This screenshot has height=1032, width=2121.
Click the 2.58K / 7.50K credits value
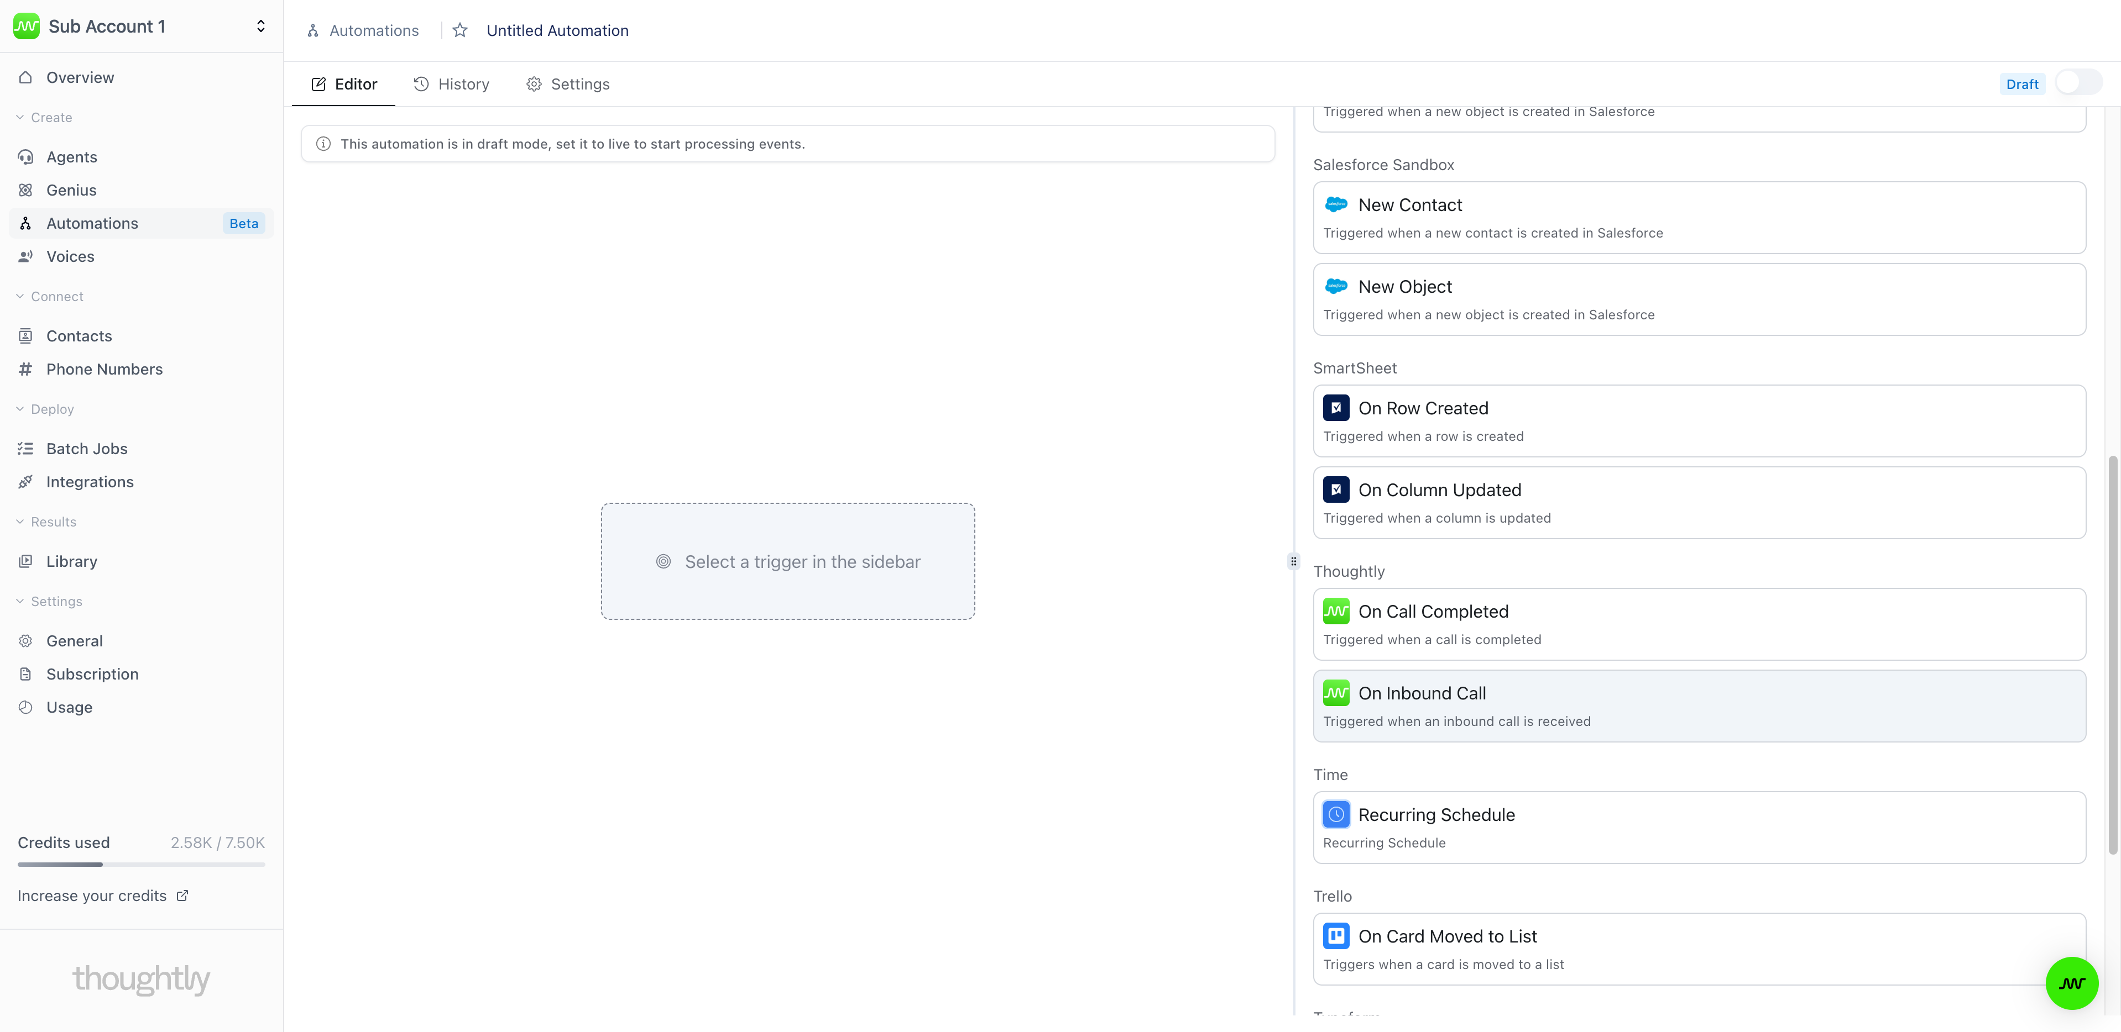[217, 843]
